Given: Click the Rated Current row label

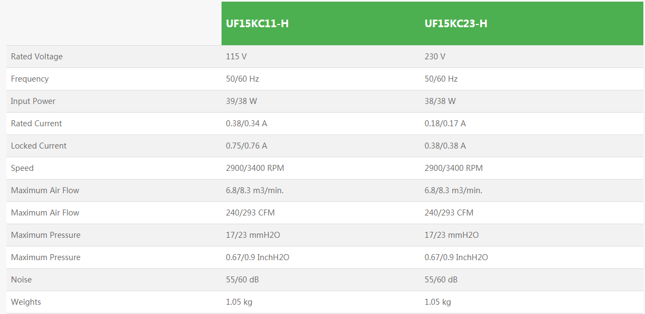Looking at the screenshot, I should (x=36, y=124).
